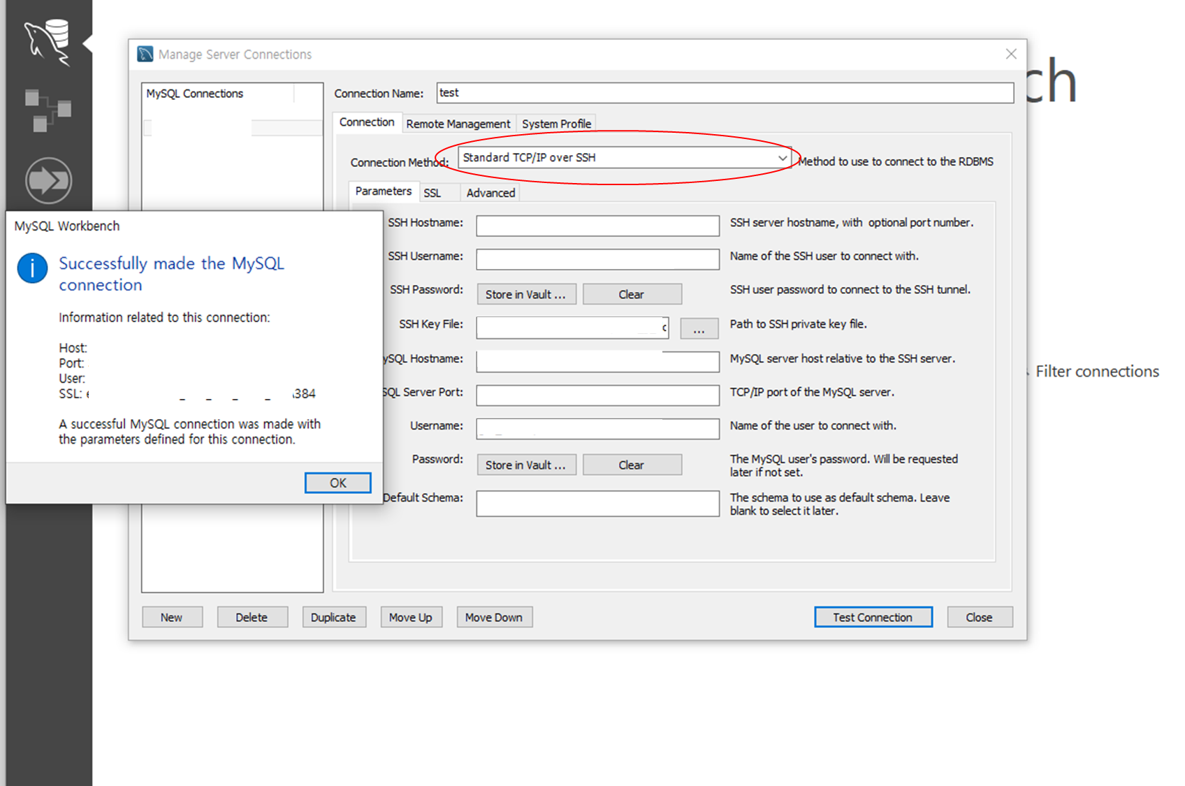
Task: Focus the Default Schema field
Action: click(597, 503)
